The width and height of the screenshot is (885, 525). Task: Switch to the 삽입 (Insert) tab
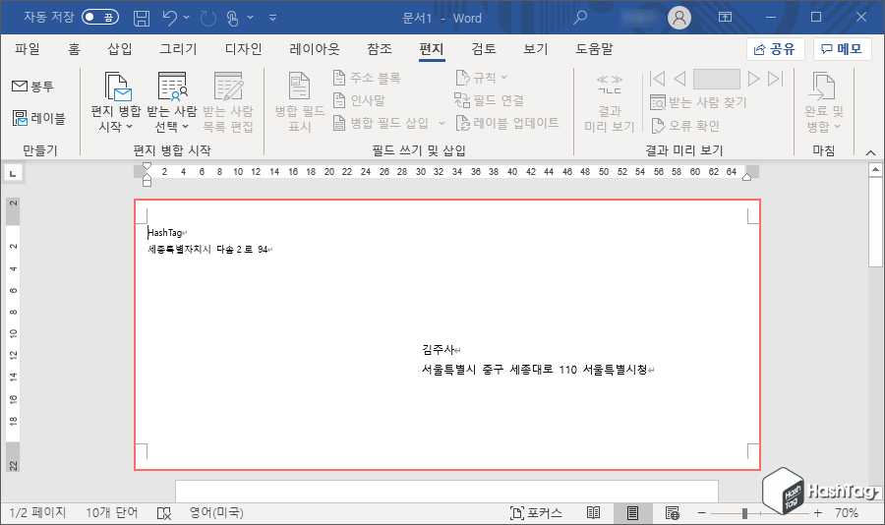[x=120, y=49]
